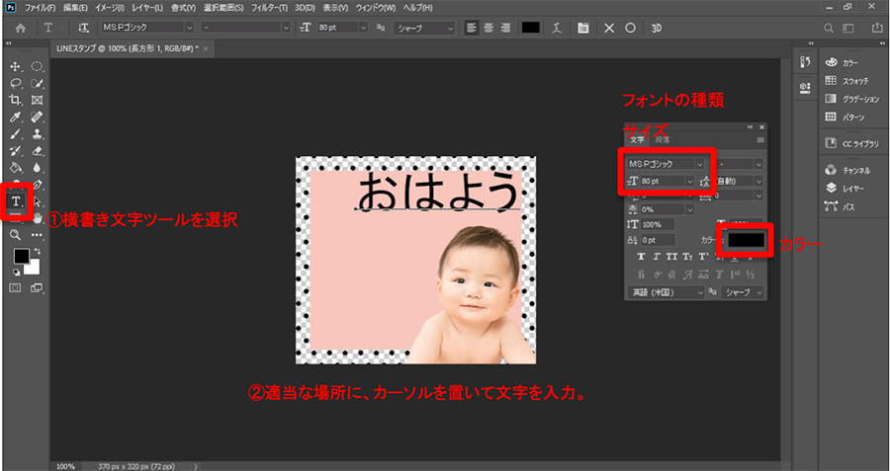Toggle Faux Bold in the Character panel
The image size is (890, 471).
[x=641, y=257]
